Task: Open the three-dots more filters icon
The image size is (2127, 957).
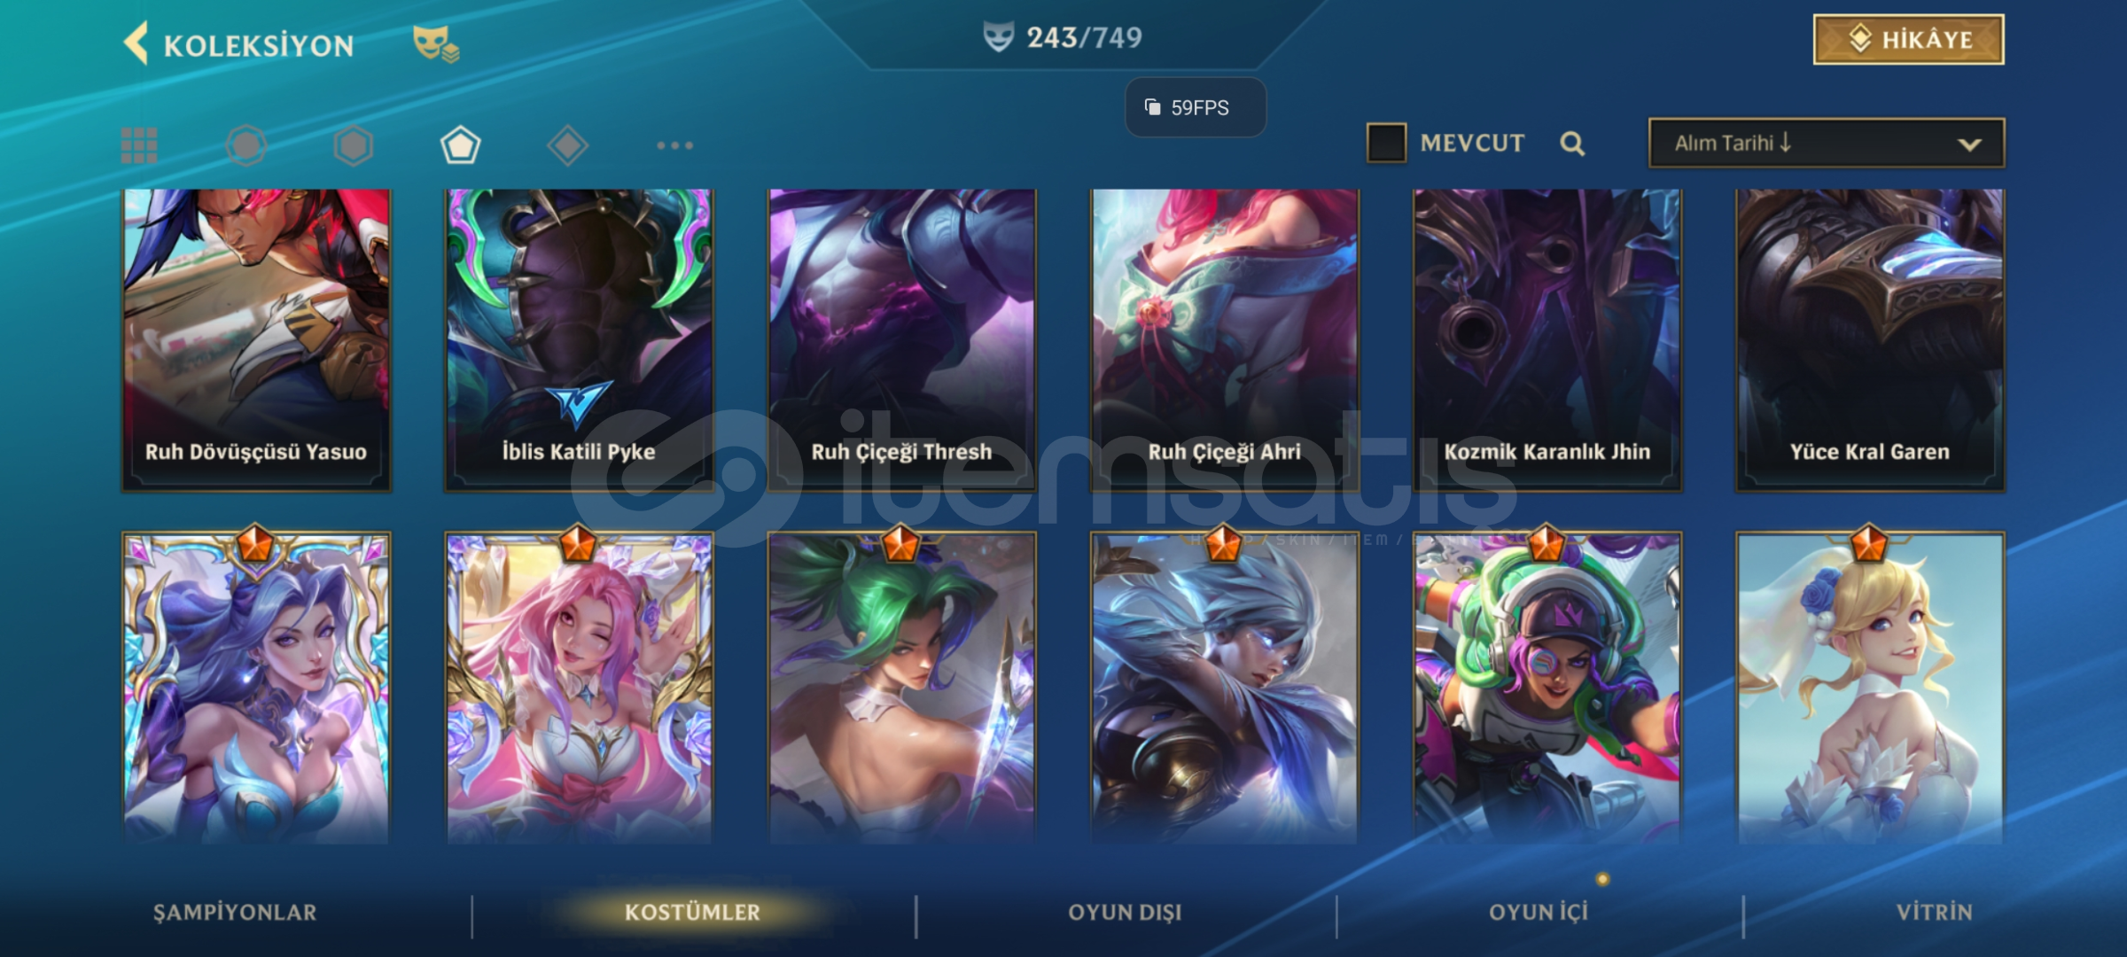Action: pos(675,145)
